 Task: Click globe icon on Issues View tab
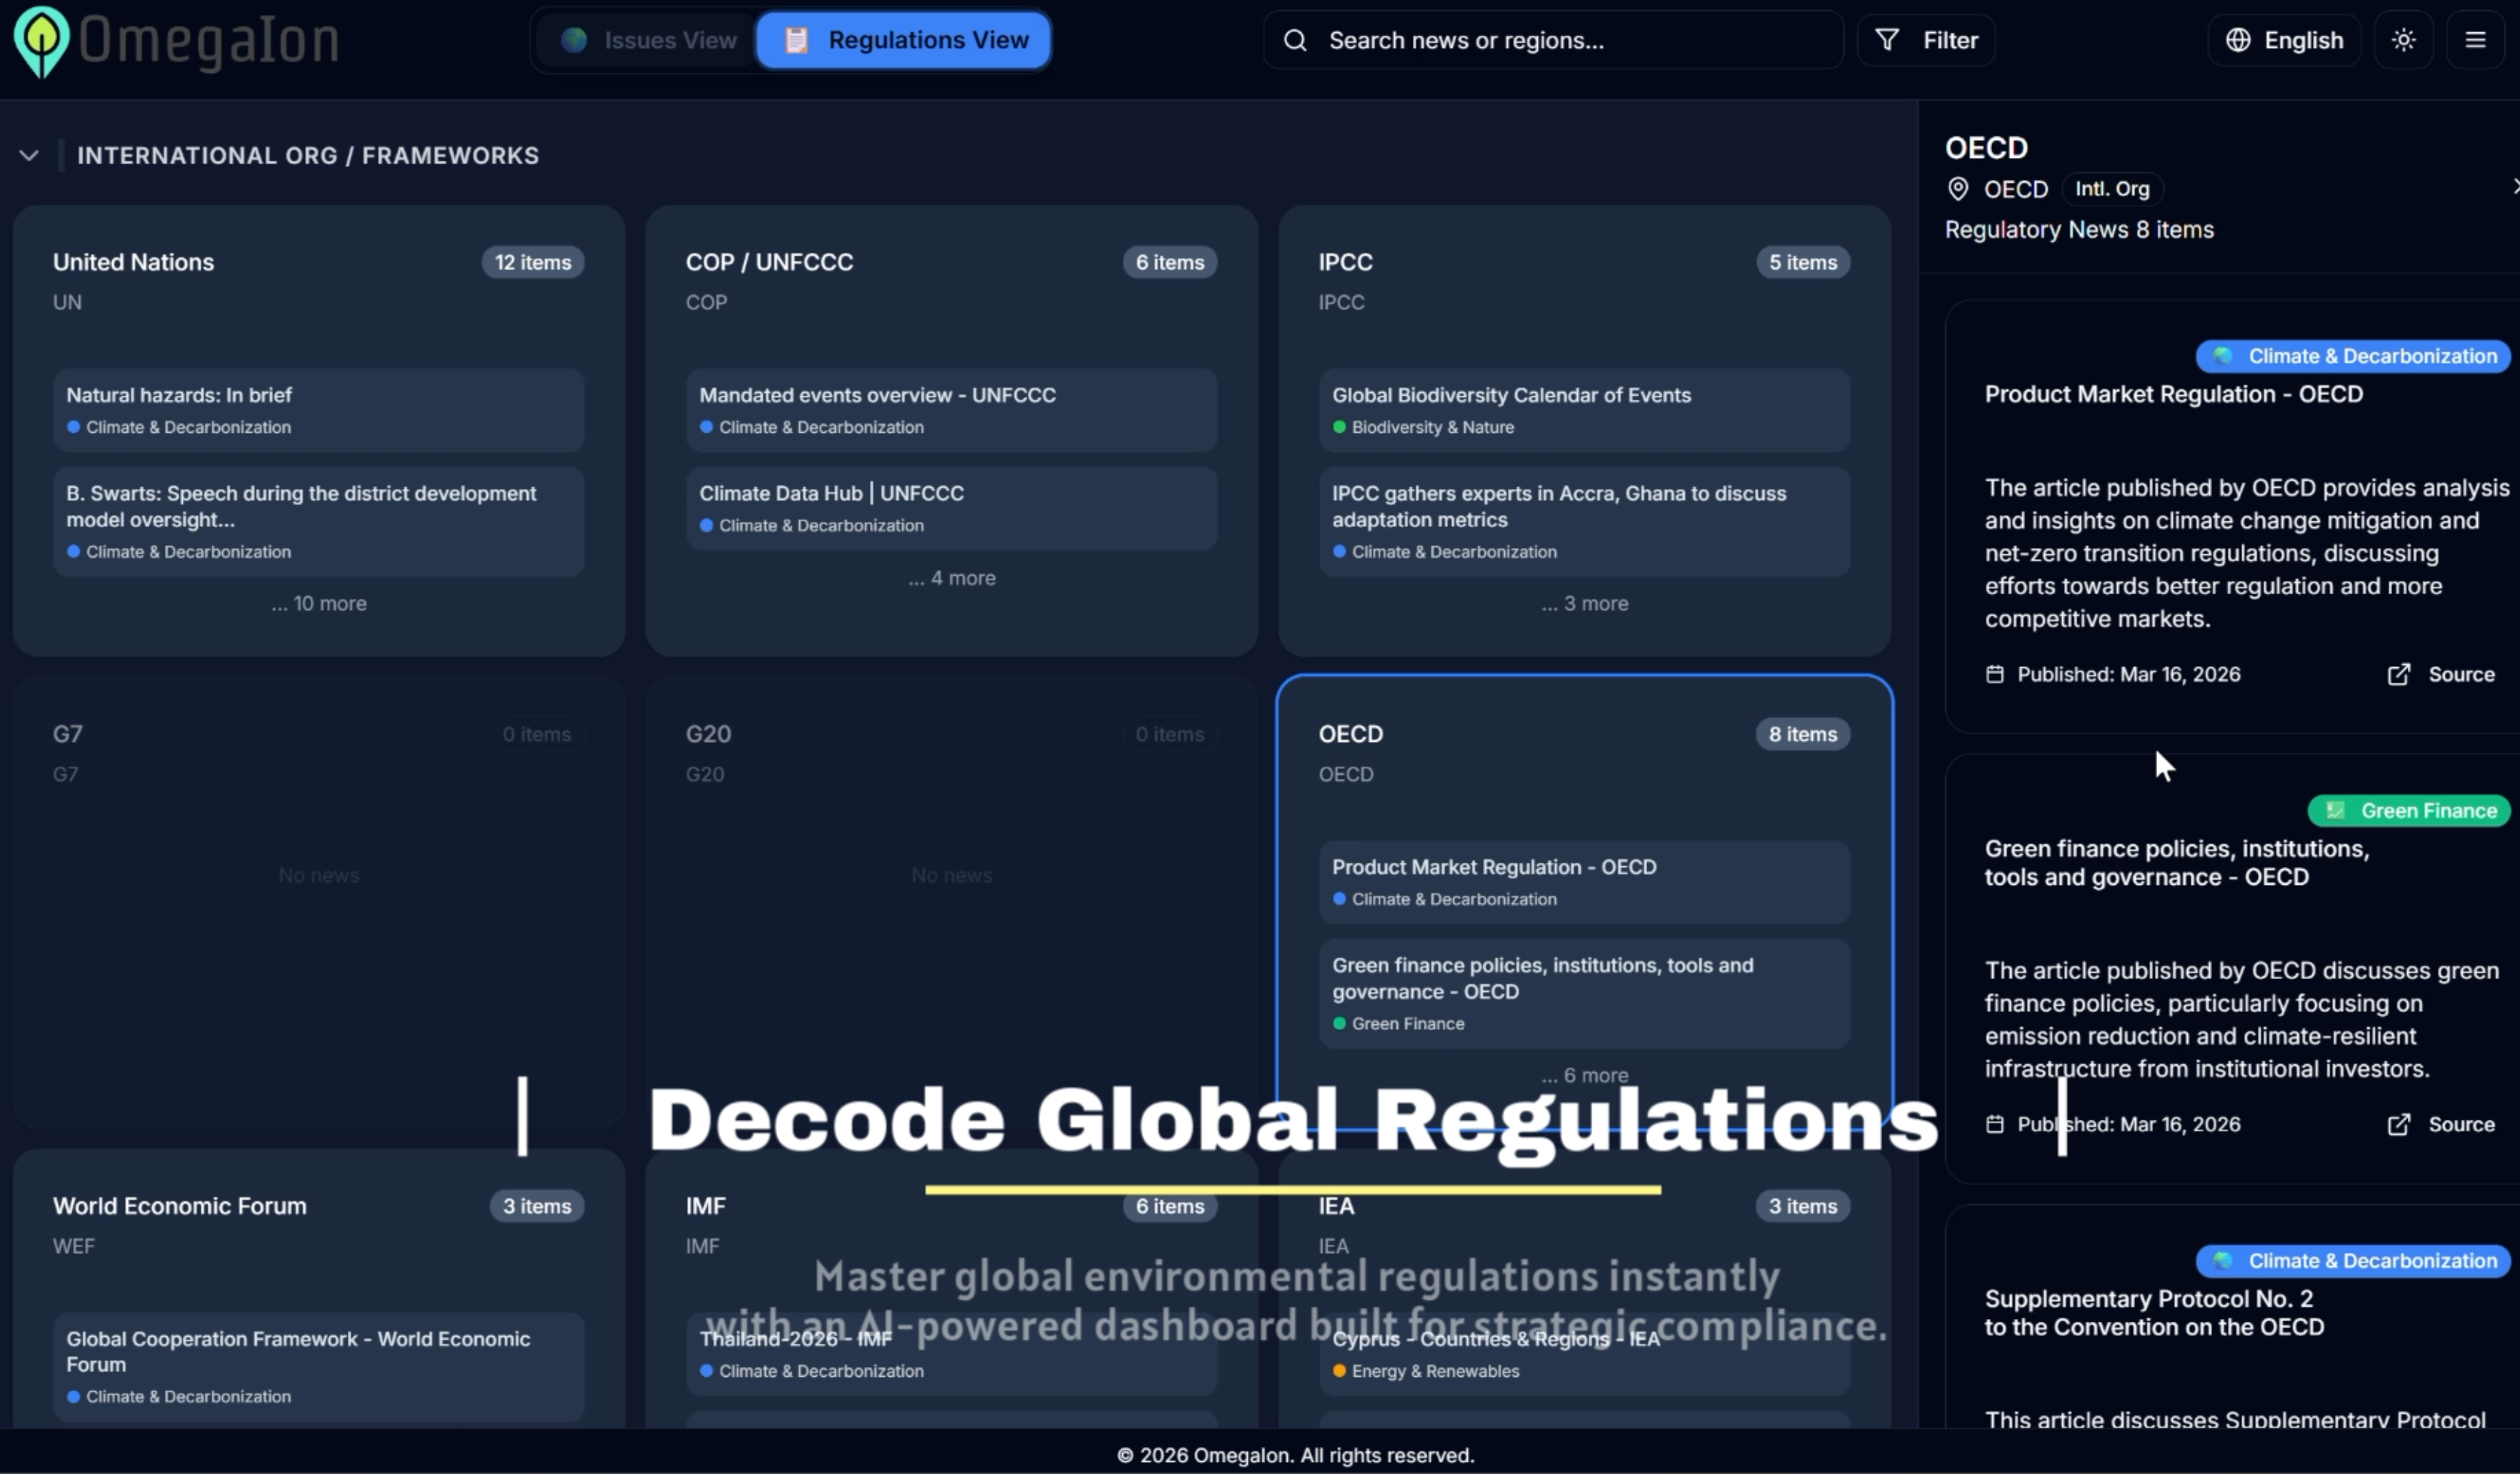574,40
